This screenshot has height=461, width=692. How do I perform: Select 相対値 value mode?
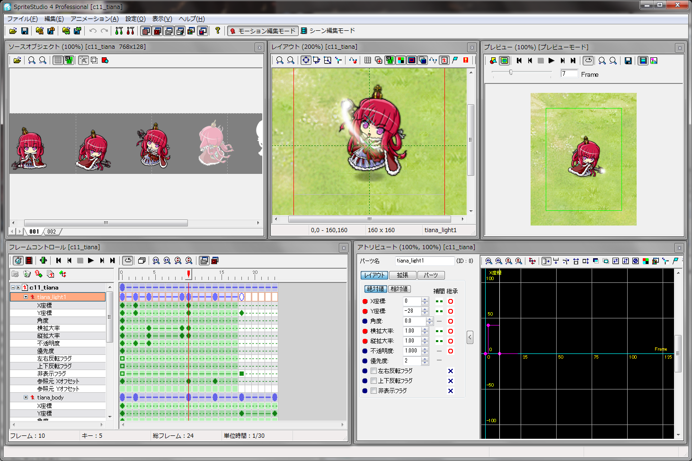click(399, 289)
